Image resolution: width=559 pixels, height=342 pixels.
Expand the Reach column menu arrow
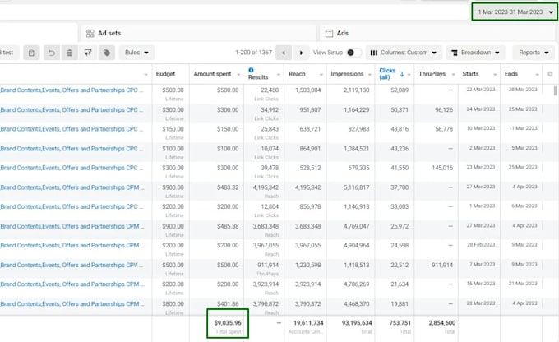point(321,75)
